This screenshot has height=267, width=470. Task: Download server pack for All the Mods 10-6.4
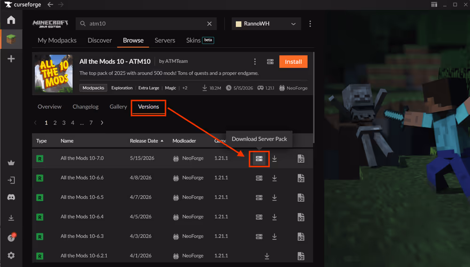259,217
